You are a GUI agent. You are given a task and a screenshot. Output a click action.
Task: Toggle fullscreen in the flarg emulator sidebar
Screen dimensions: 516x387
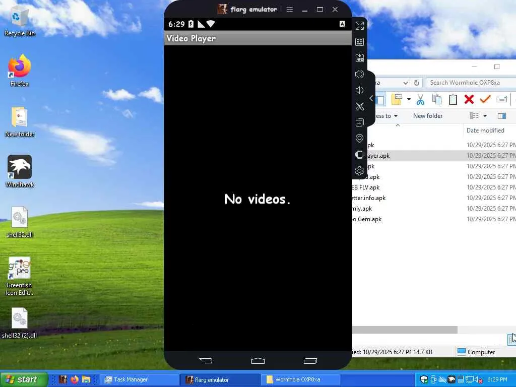click(x=359, y=25)
